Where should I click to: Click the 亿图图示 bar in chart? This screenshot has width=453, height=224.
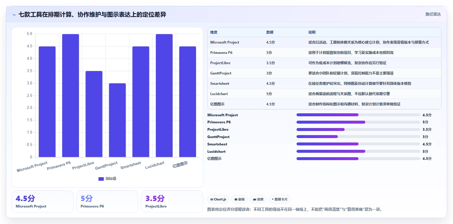pyautogui.click(x=188, y=102)
